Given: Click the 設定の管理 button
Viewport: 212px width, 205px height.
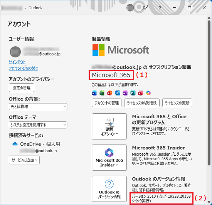Looking at the screenshot, I should pos(22,88).
